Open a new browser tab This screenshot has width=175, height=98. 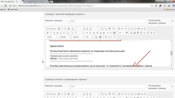51,2
